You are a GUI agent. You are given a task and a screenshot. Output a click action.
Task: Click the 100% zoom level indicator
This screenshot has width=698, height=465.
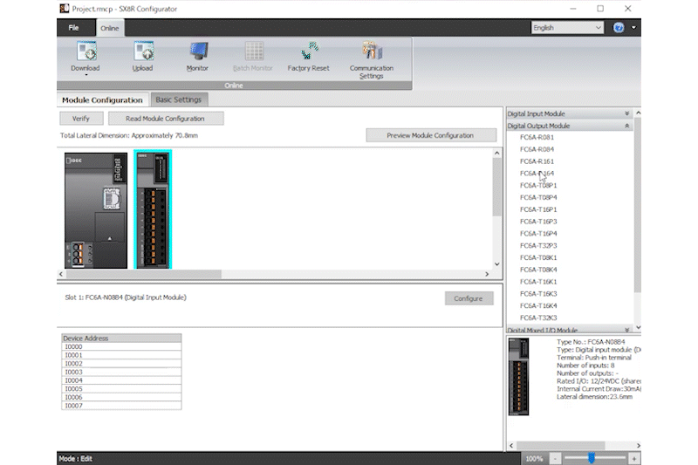coord(534,458)
